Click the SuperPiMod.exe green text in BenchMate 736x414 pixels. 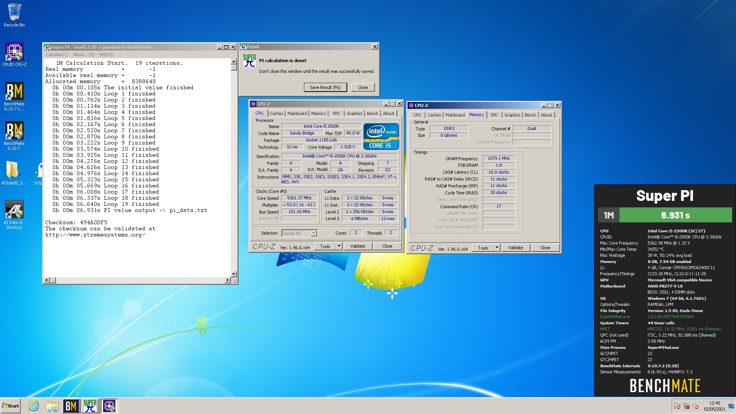tap(615, 317)
